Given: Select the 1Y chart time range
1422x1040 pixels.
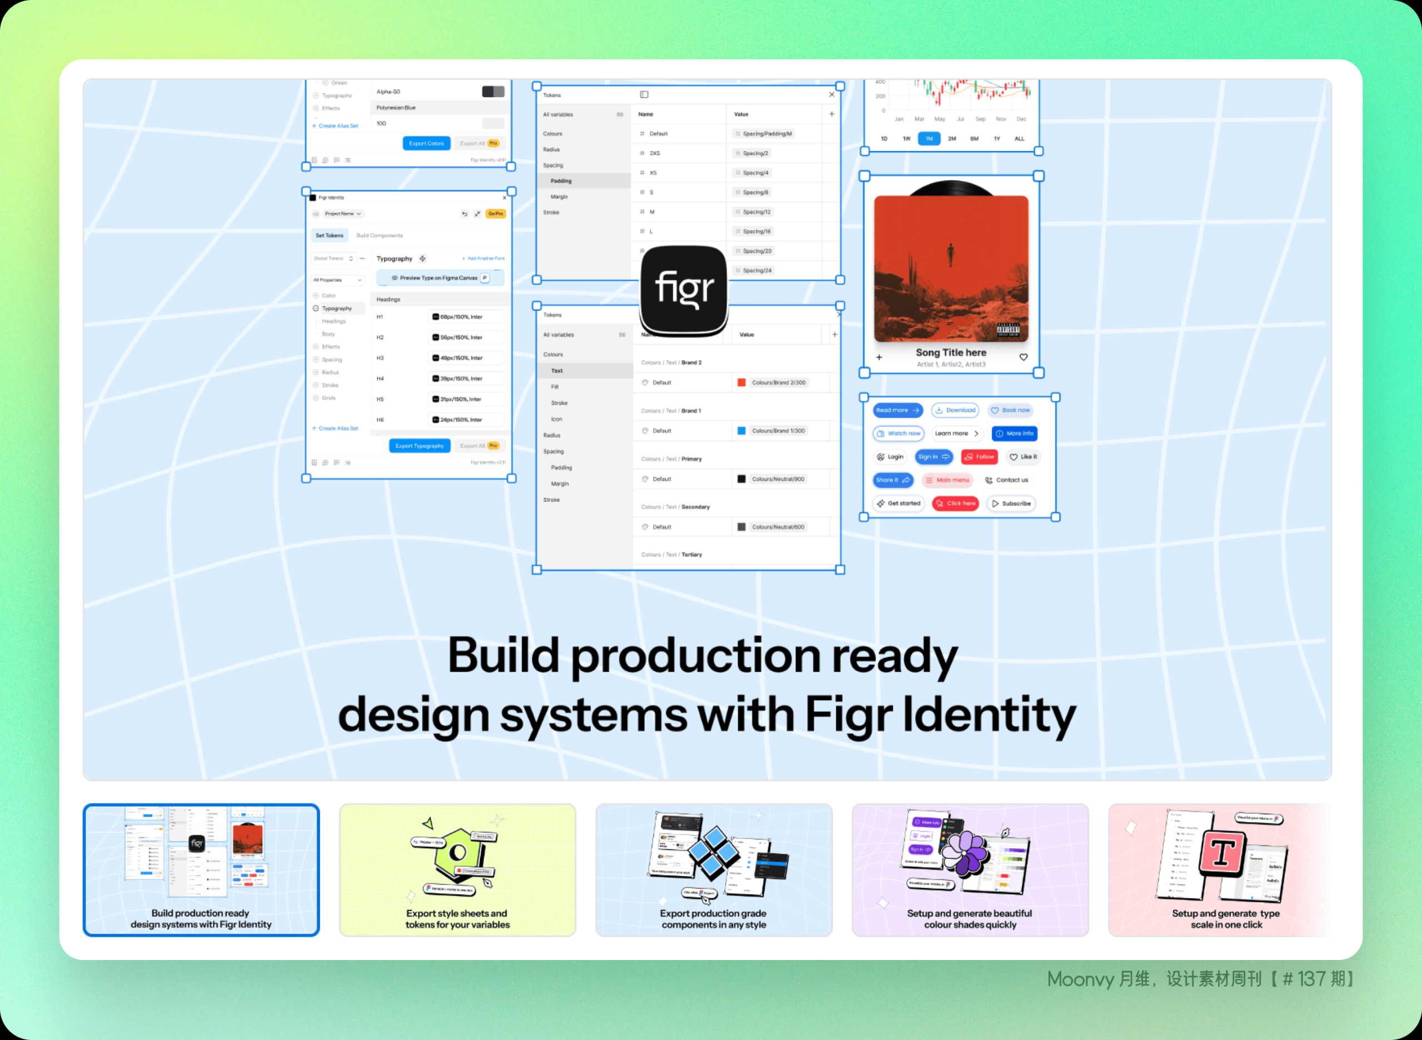Looking at the screenshot, I should pos(997,138).
